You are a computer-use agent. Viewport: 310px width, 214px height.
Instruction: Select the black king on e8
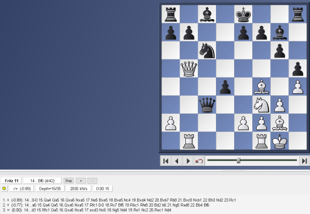click(x=243, y=14)
